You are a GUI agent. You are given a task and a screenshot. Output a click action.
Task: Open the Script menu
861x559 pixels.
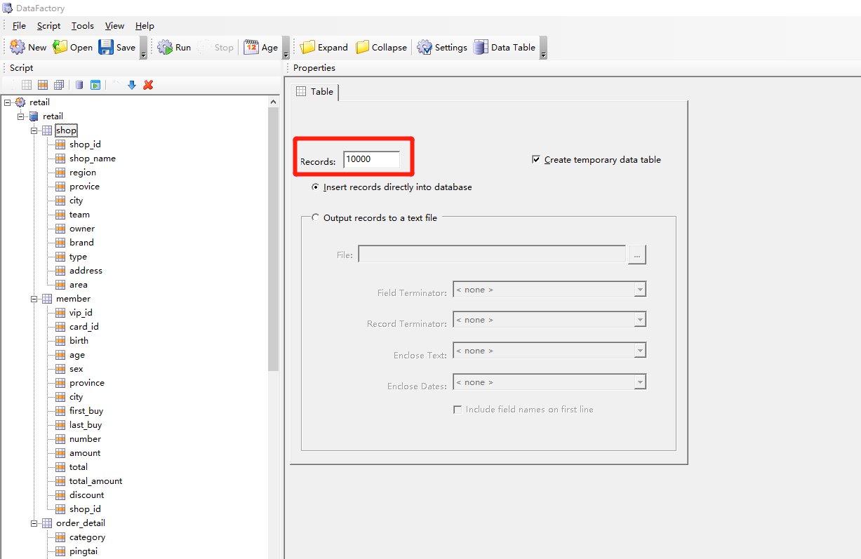click(49, 26)
